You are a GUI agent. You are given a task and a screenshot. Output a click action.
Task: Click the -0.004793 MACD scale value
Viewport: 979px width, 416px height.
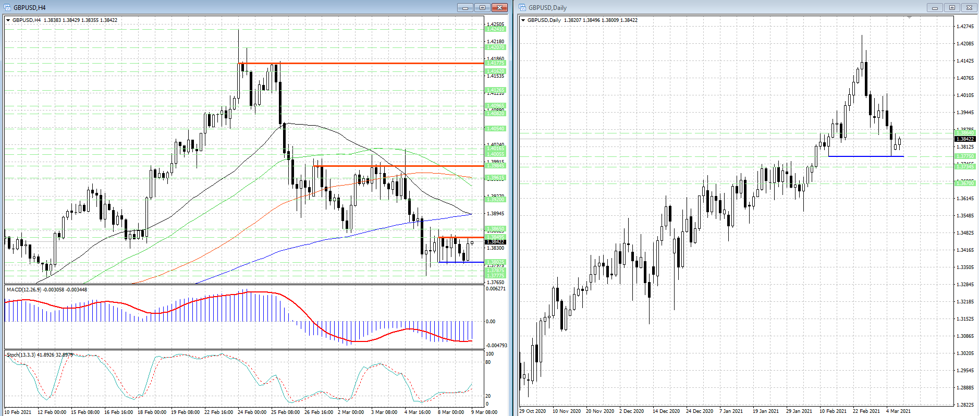pyautogui.click(x=496, y=345)
